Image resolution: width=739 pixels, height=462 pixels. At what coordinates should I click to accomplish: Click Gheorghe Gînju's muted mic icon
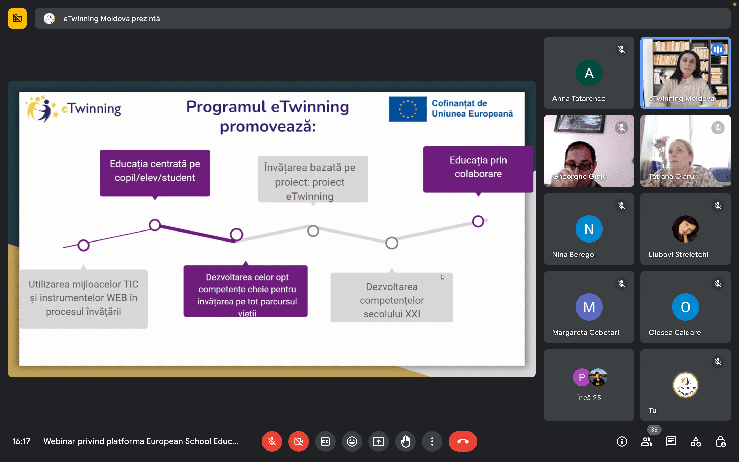(x=621, y=128)
